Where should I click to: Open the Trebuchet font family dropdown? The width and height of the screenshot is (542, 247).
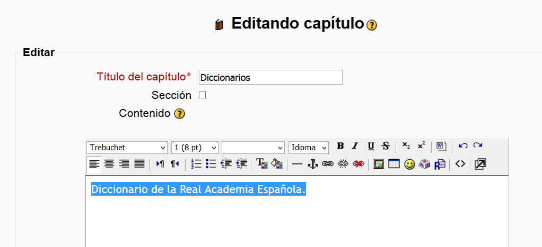pos(127,148)
